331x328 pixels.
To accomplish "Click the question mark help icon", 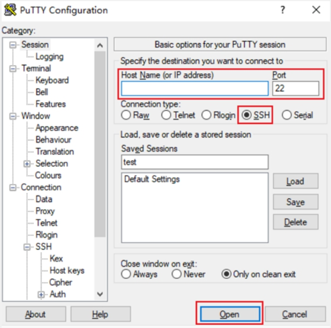I will tap(283, 10).
